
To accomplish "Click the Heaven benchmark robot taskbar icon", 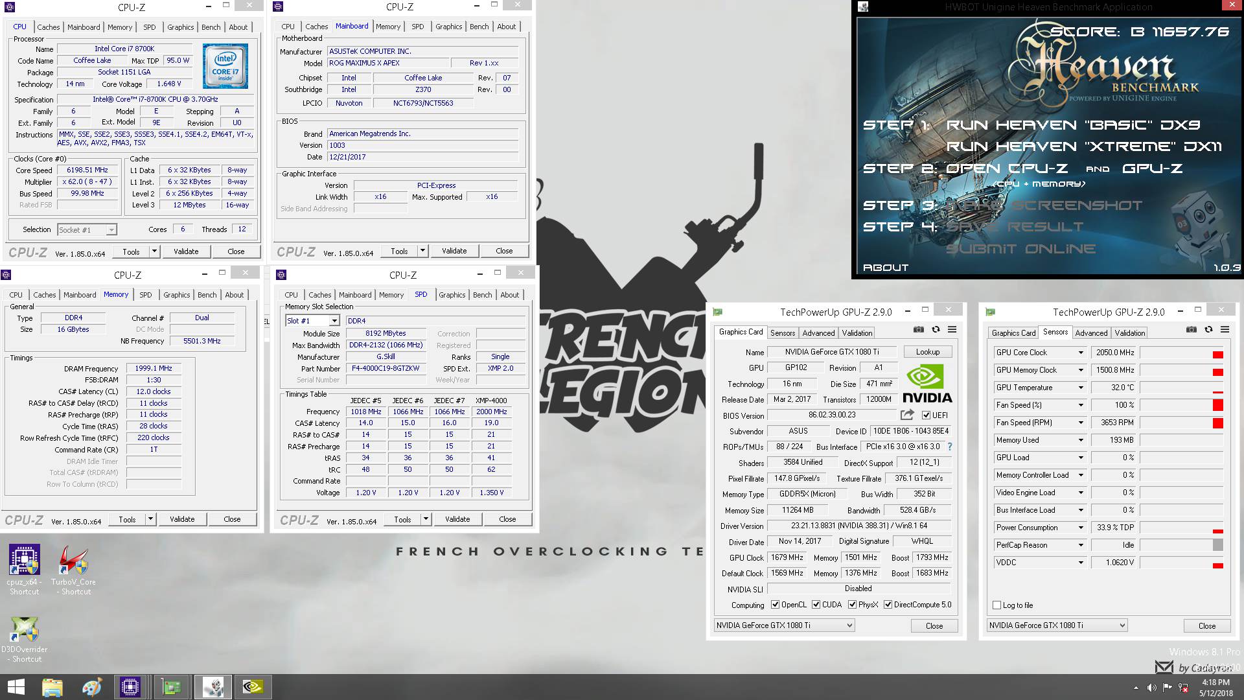I will click(x=213, y=687).
